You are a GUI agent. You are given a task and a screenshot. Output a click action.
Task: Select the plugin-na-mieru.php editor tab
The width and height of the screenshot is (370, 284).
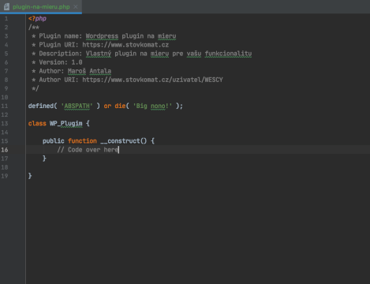[41, 6]
